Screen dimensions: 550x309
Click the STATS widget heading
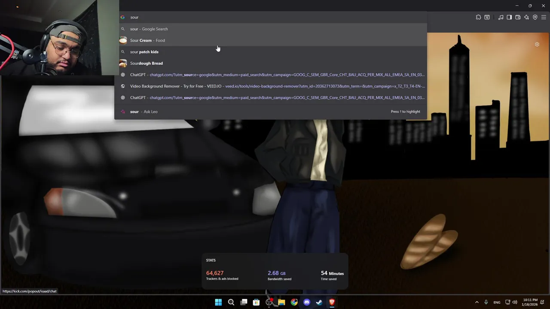point(211,260)
